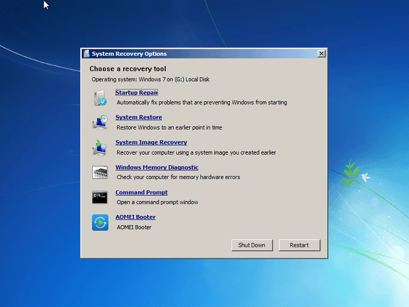Click the 'Choose a recovery tool' heading
This screenshot has width=409, height=307.
(x=128, y=69)
